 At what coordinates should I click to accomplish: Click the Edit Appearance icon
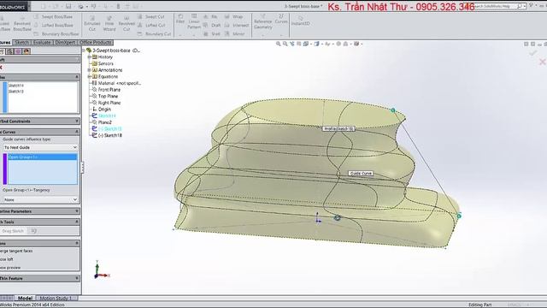(338, 44)
